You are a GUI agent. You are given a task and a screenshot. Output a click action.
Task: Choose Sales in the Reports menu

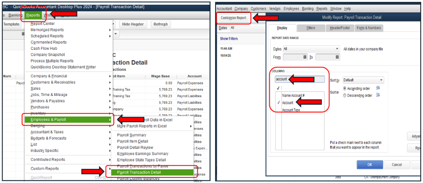(x=35, y=88)
